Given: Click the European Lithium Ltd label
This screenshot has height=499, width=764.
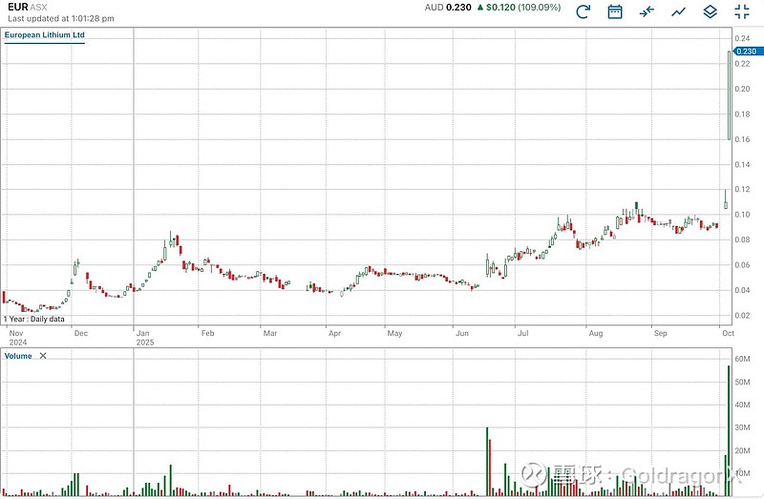Looking at the screenshot, I should click(x=44, y=34).
